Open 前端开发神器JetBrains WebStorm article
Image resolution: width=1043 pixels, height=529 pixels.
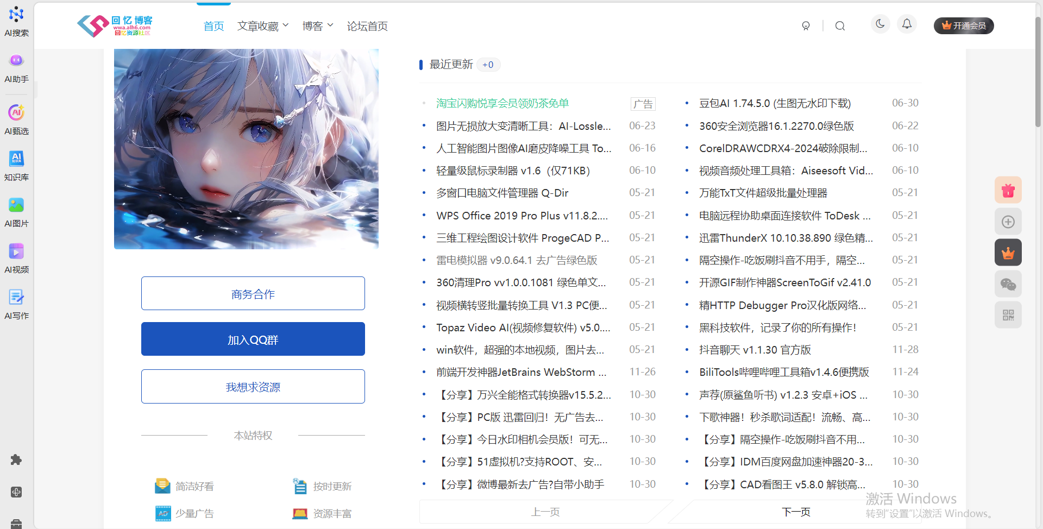coord(521,372)
